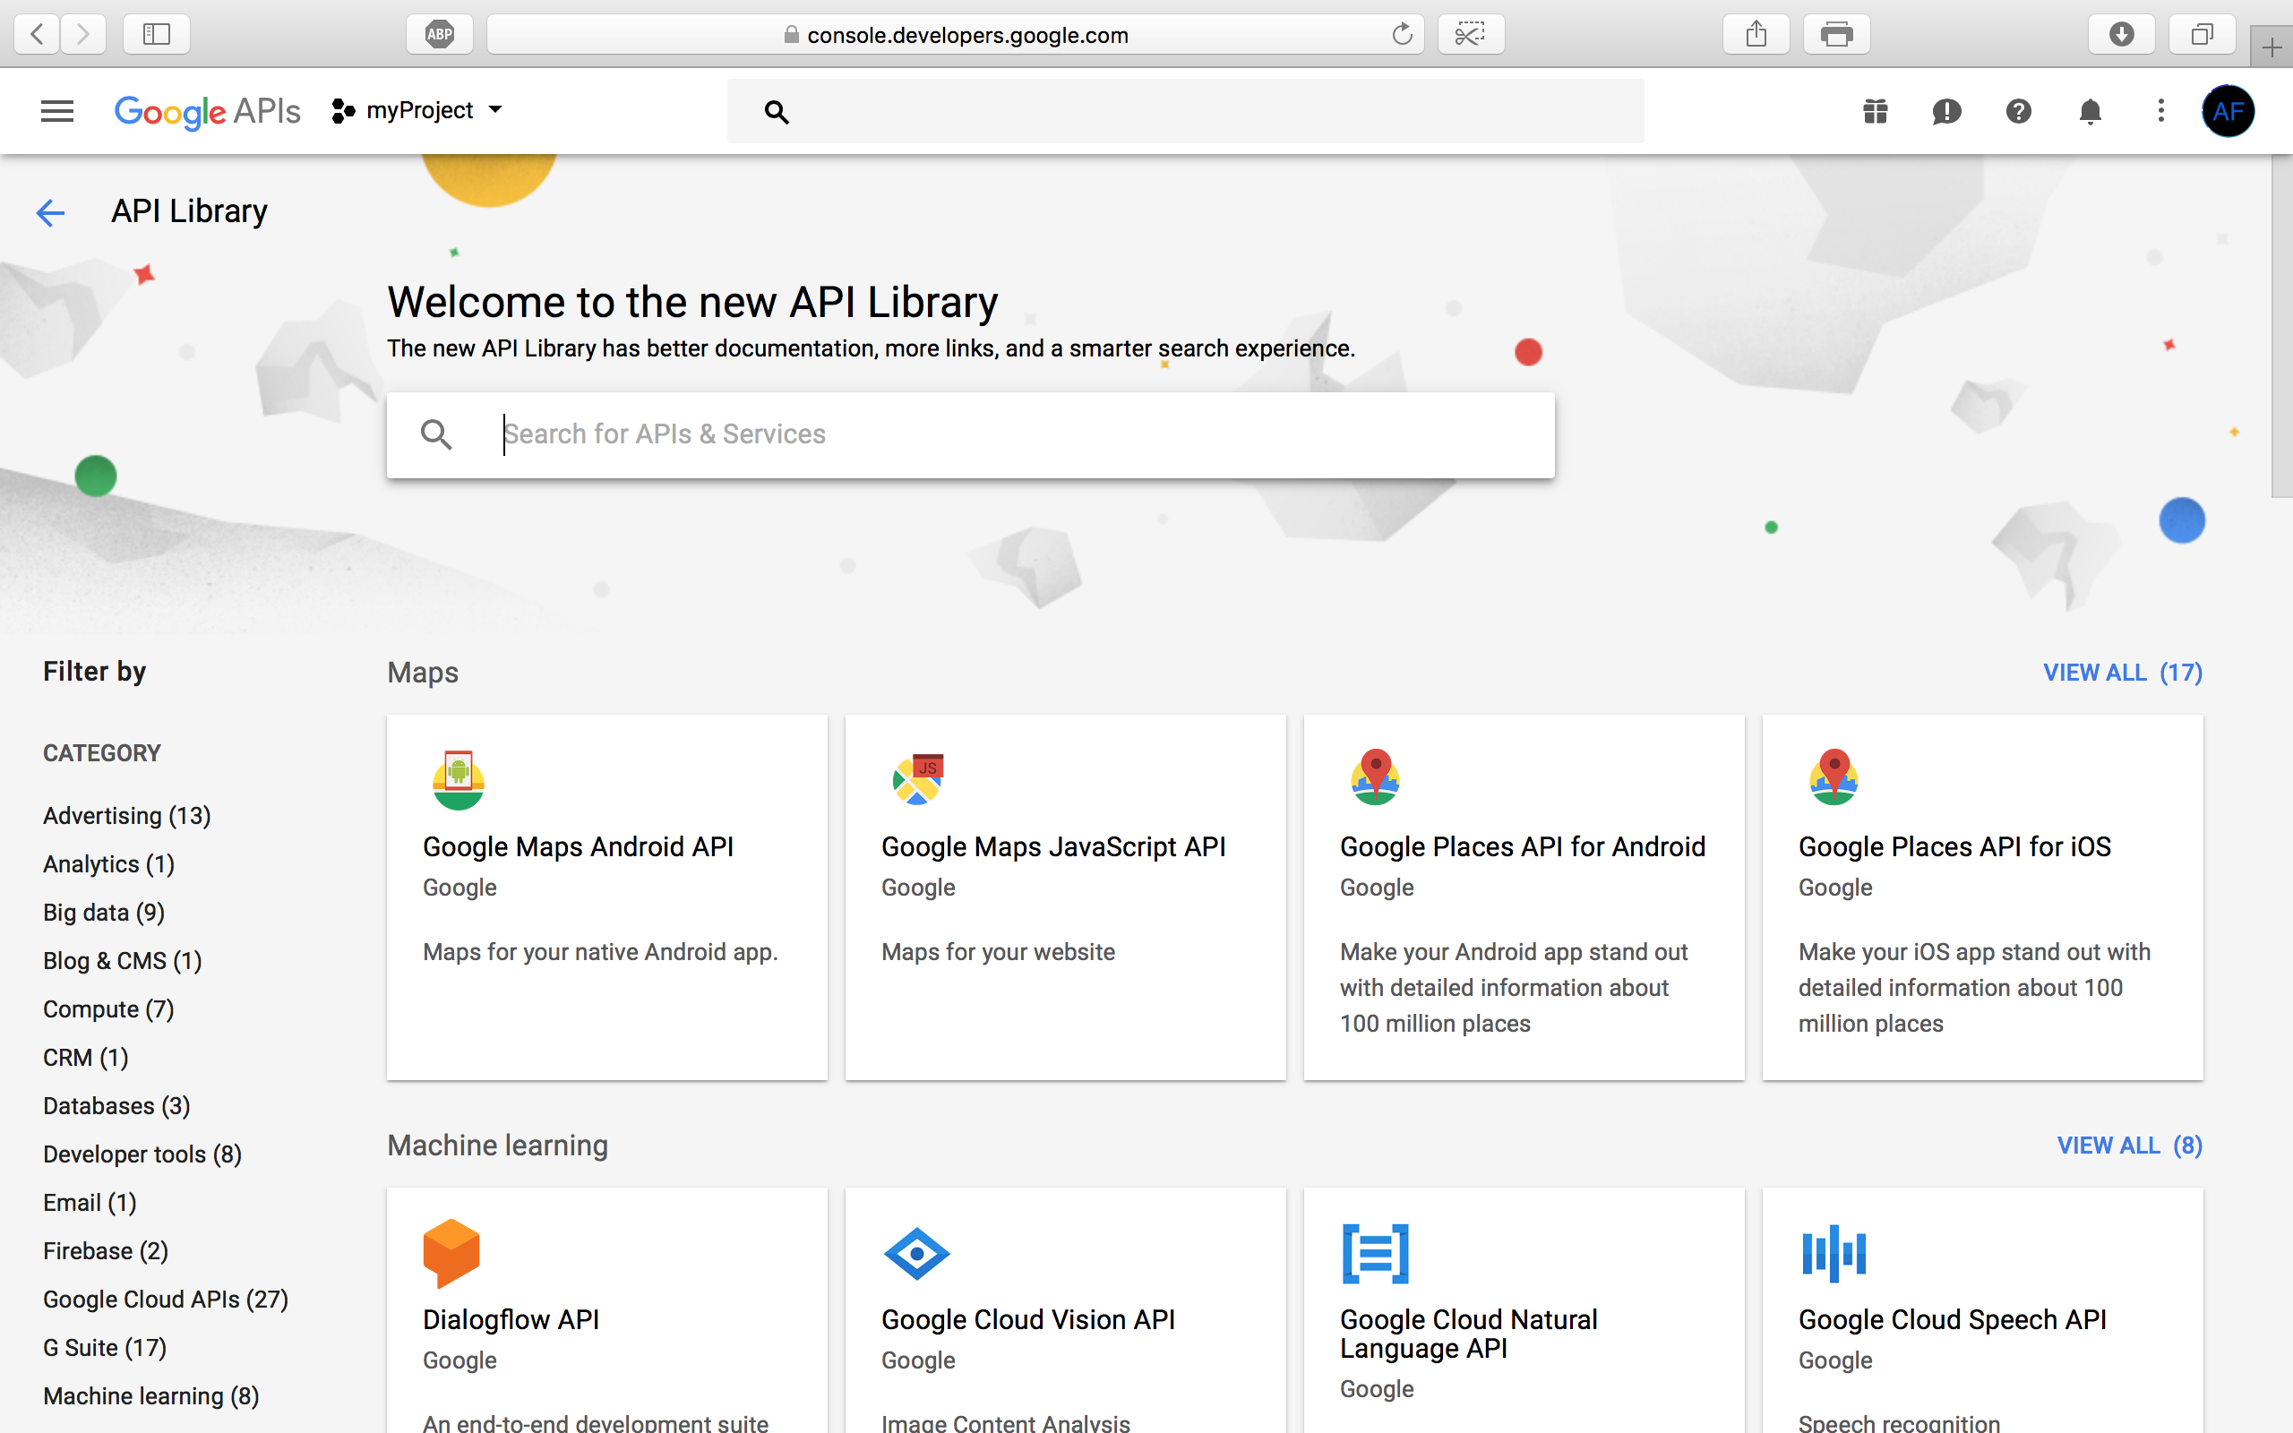Show Safari downloads popover

(x=2122, y=35)
